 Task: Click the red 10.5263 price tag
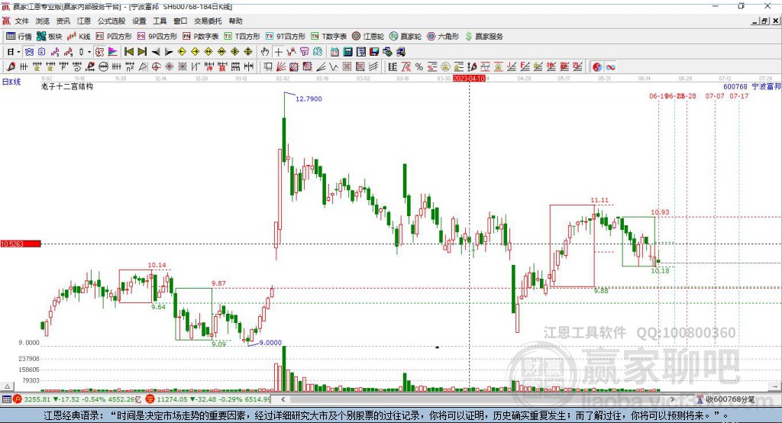point(21,244)
